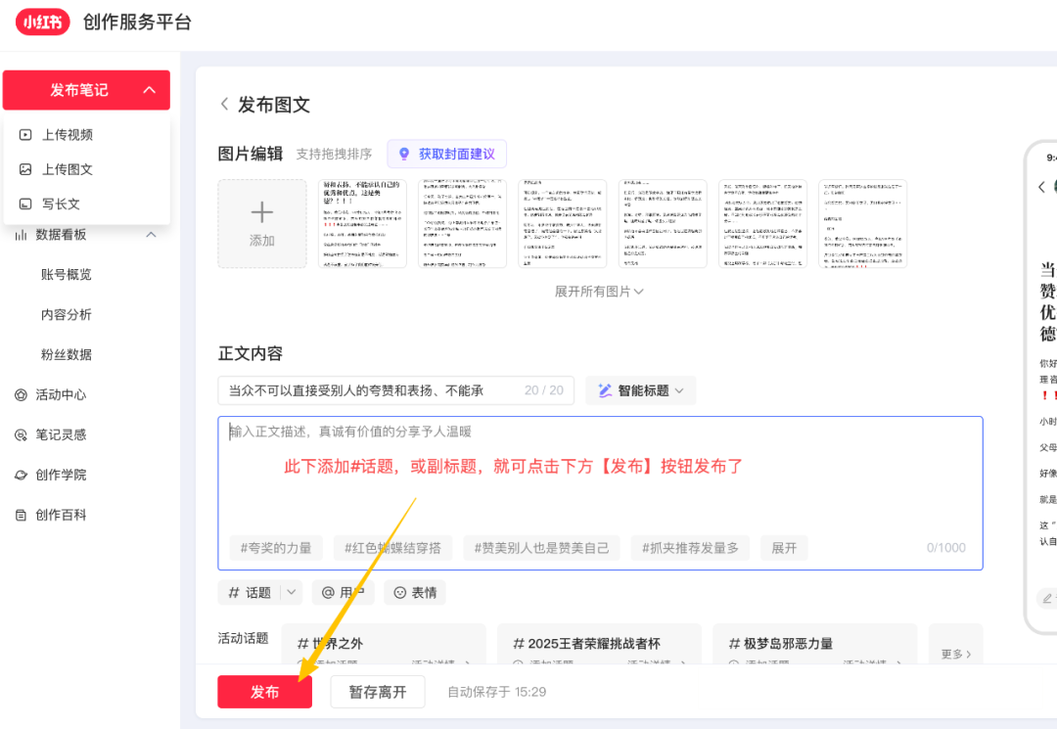Expand 展开所有图片
1057x729 pixels.
click(599, 291)
